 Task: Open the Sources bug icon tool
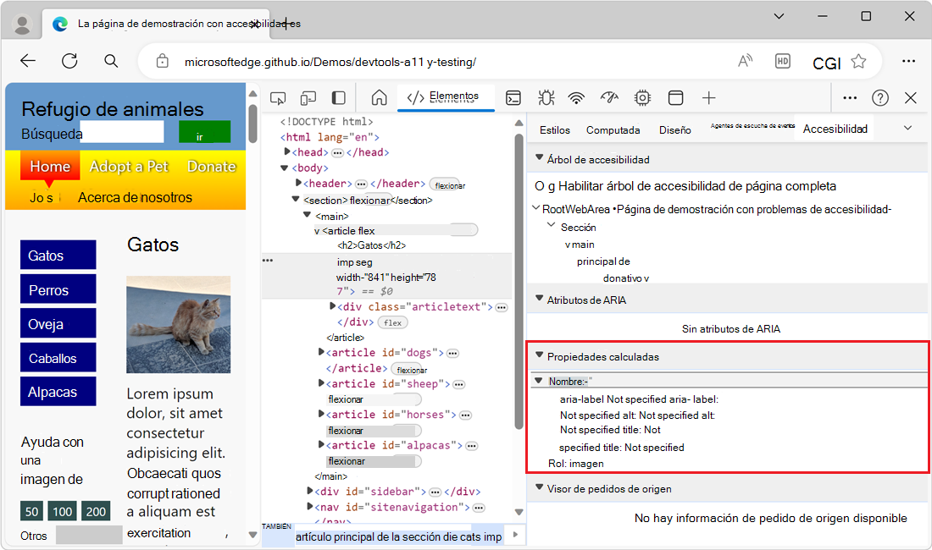(546, 97)
